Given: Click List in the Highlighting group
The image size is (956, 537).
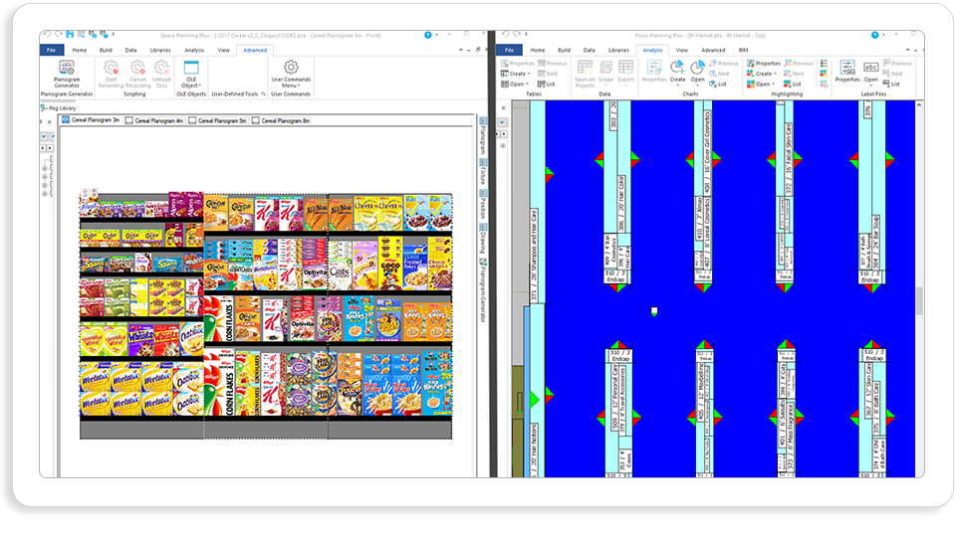Looking at the screenshot, I should pos(793,84).
